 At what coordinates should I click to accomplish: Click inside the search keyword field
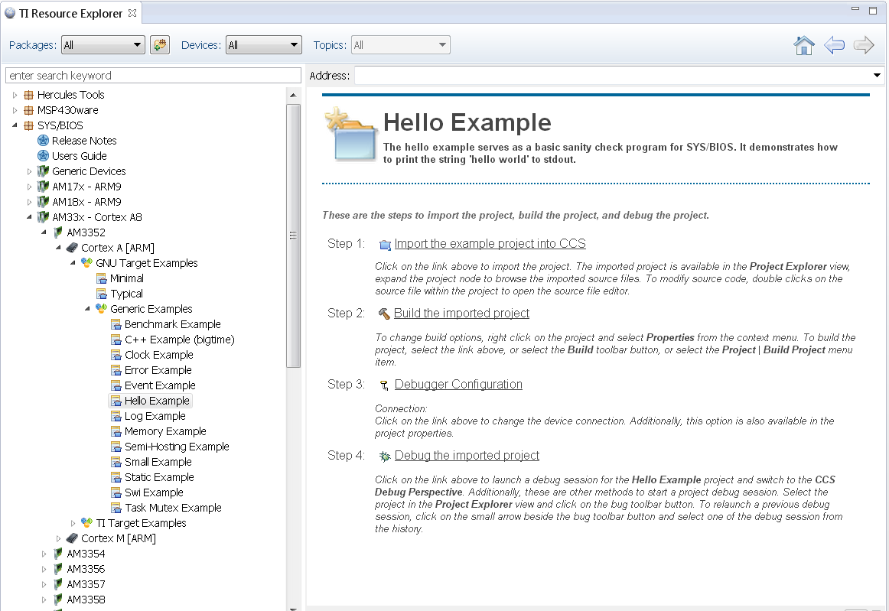[x=153, y=75]
